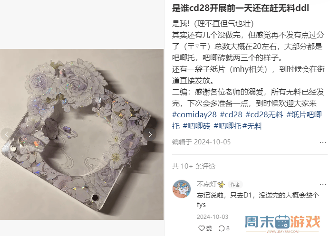Click the #cd28 hashtag
This screenshot has height=236, width=330.
[231, 114]
